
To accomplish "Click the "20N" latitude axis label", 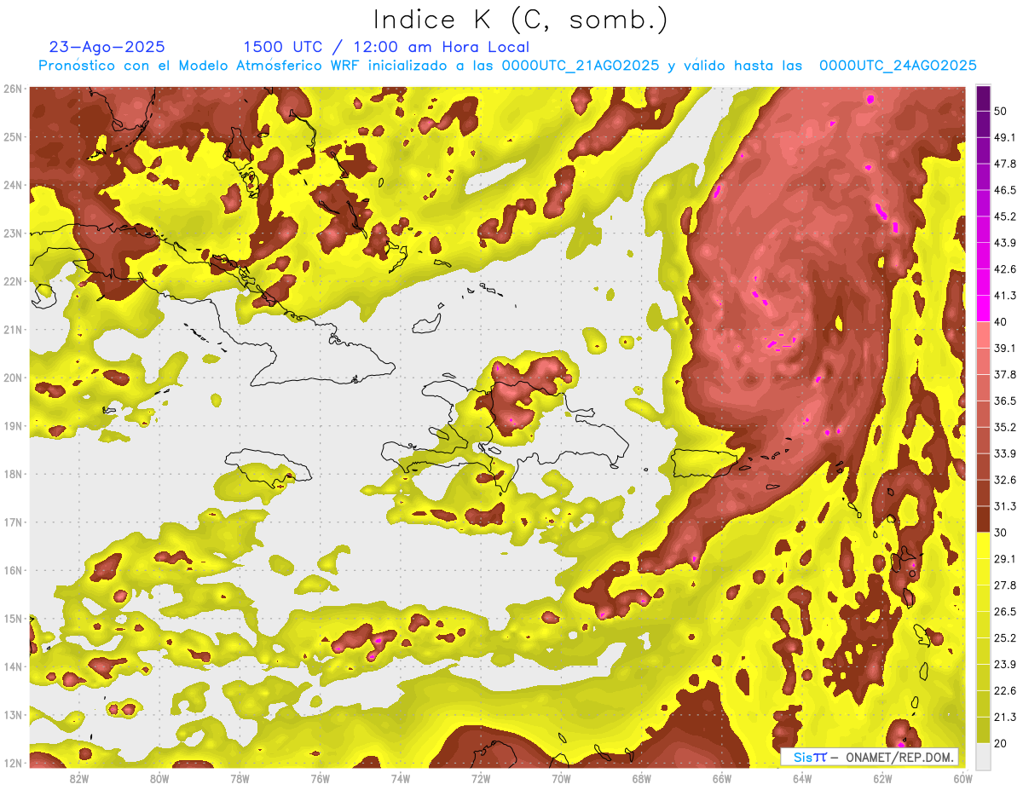I will pos(13,378).
